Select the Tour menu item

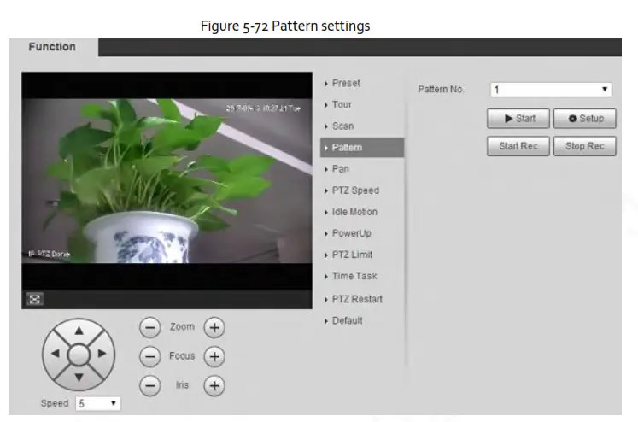[342, 104]
